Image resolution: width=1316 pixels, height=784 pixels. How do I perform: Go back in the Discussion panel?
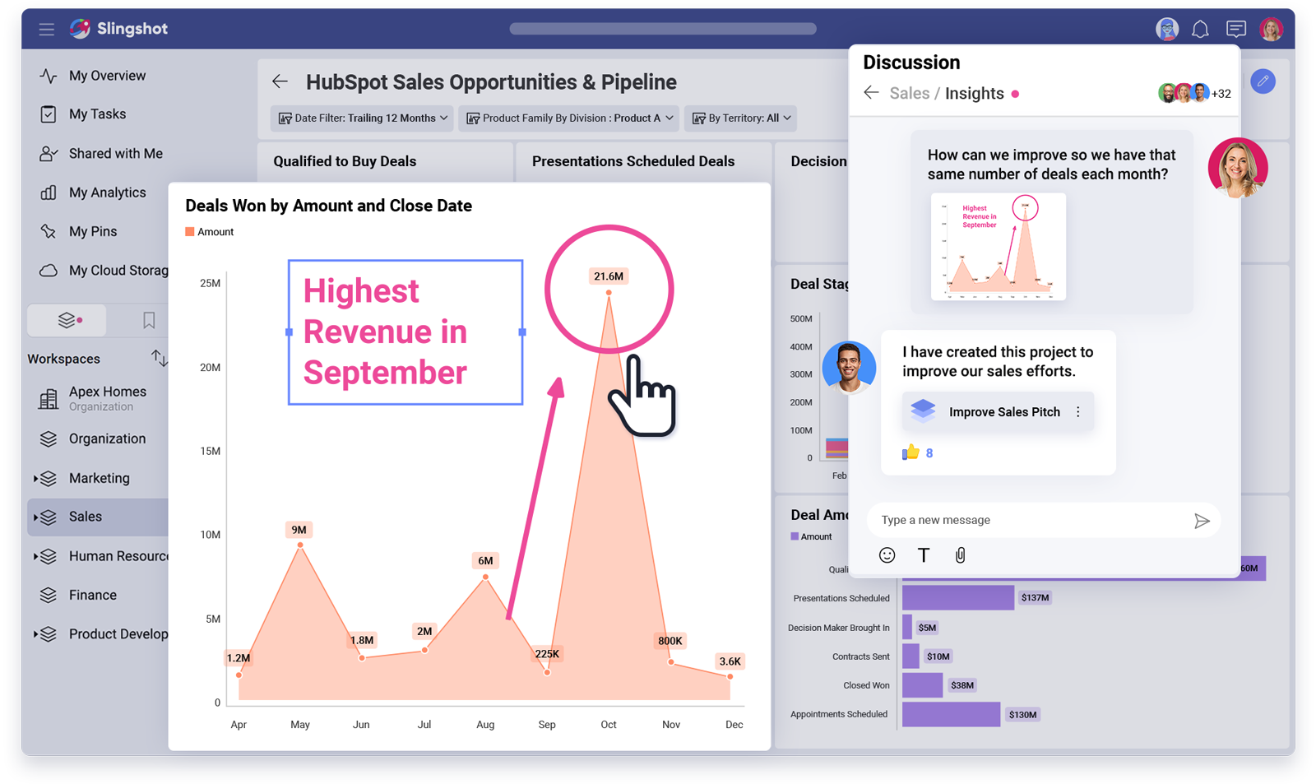coord(872,92)
